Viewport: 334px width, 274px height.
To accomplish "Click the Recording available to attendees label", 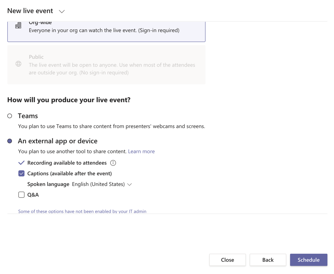I will click(67, 163).
